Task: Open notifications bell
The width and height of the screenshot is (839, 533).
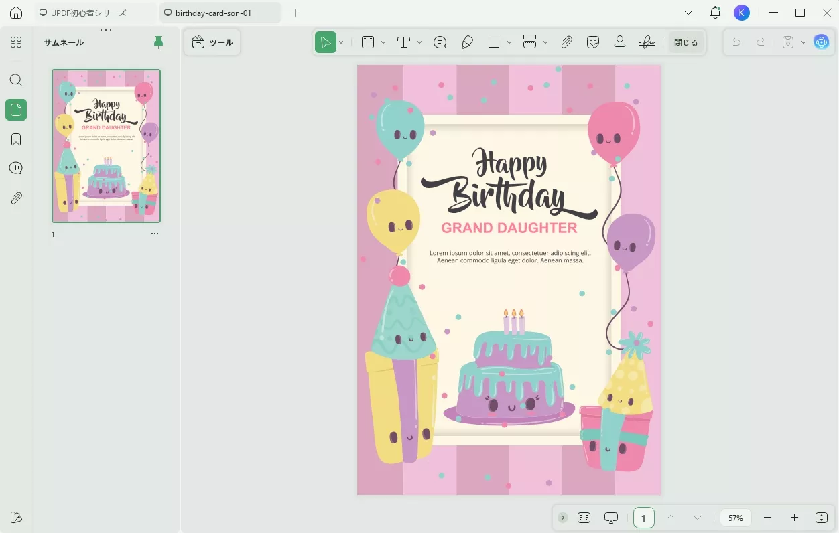Action: coord(716,13)
